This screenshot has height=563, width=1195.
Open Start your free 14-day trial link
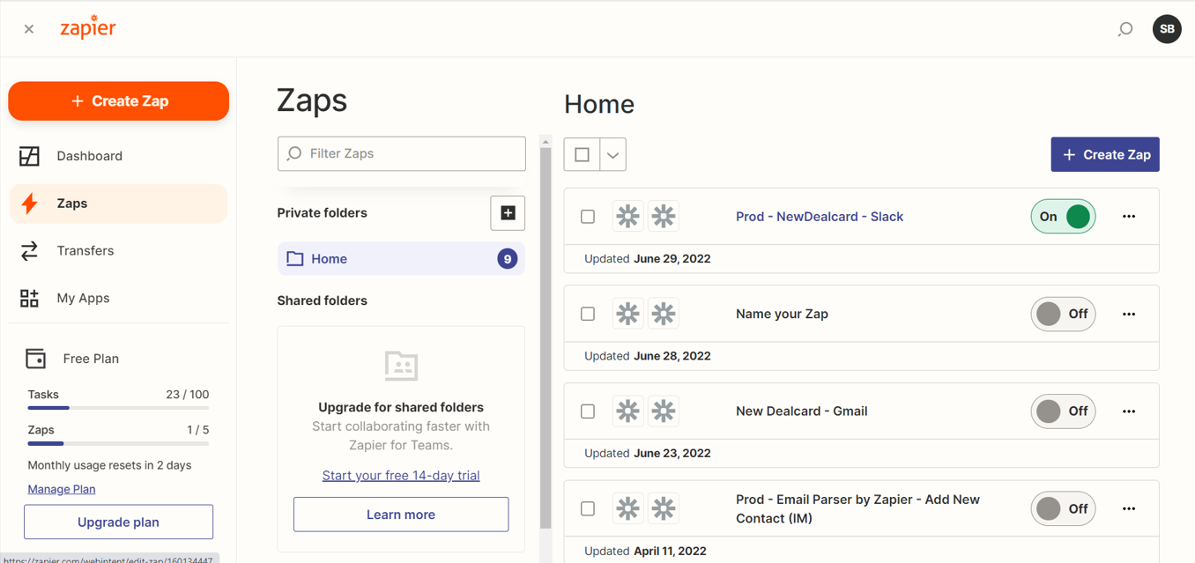click(401, 476)
